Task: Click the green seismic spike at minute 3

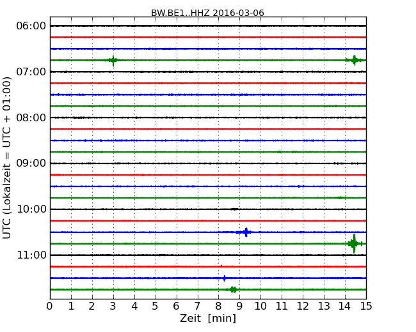Action: pyautogui.click(x=113, y=61)
